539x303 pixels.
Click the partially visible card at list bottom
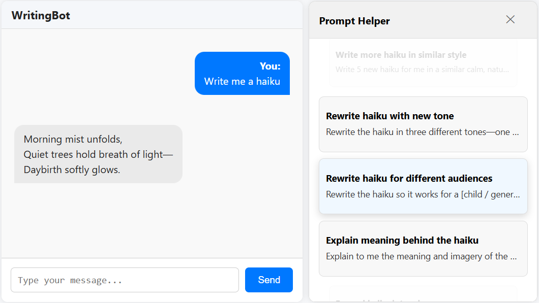423,295
